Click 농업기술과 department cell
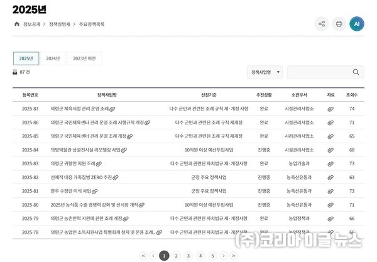 (x=299, y=163)
